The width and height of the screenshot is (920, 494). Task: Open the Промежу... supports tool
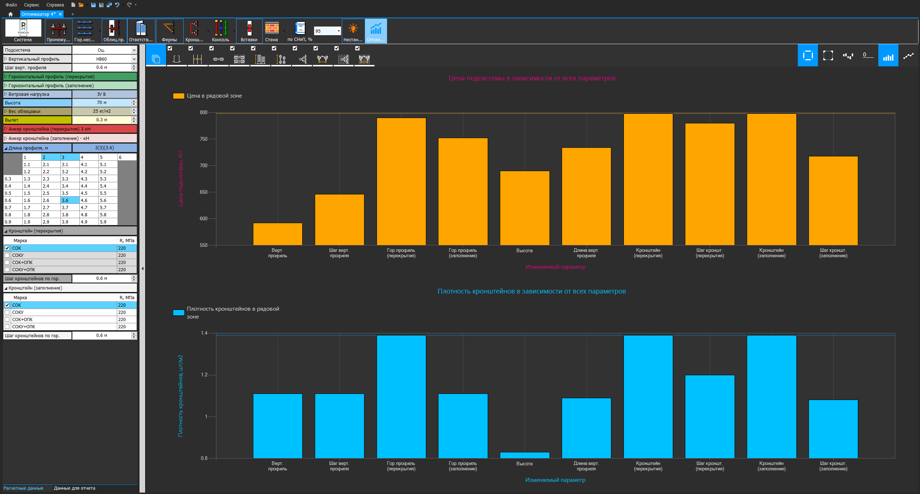pyautogui.click(x=58, y=31)
